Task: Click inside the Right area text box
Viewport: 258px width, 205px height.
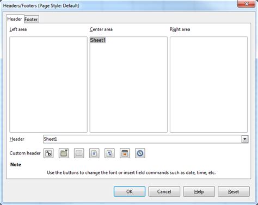Action: coord(208,84)
